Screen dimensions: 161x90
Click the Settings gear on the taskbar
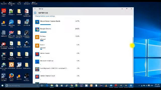click(x=131, y=85)
